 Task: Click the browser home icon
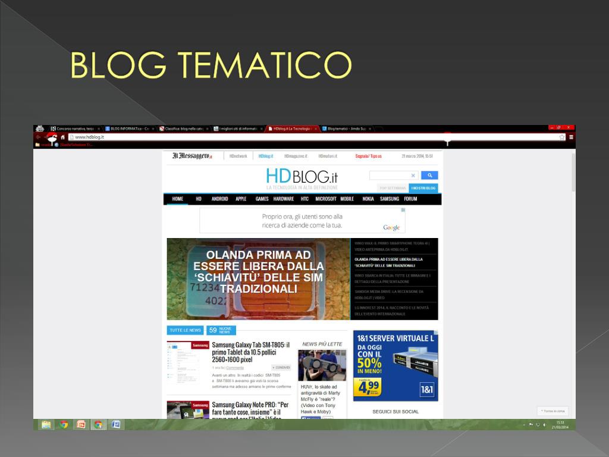click(x=62, y=137)
